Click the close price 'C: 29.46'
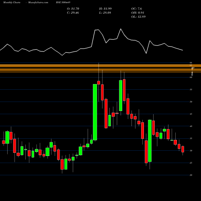 coord(73,13)
